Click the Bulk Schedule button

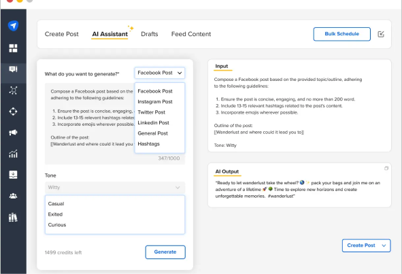tap(341, 34)
